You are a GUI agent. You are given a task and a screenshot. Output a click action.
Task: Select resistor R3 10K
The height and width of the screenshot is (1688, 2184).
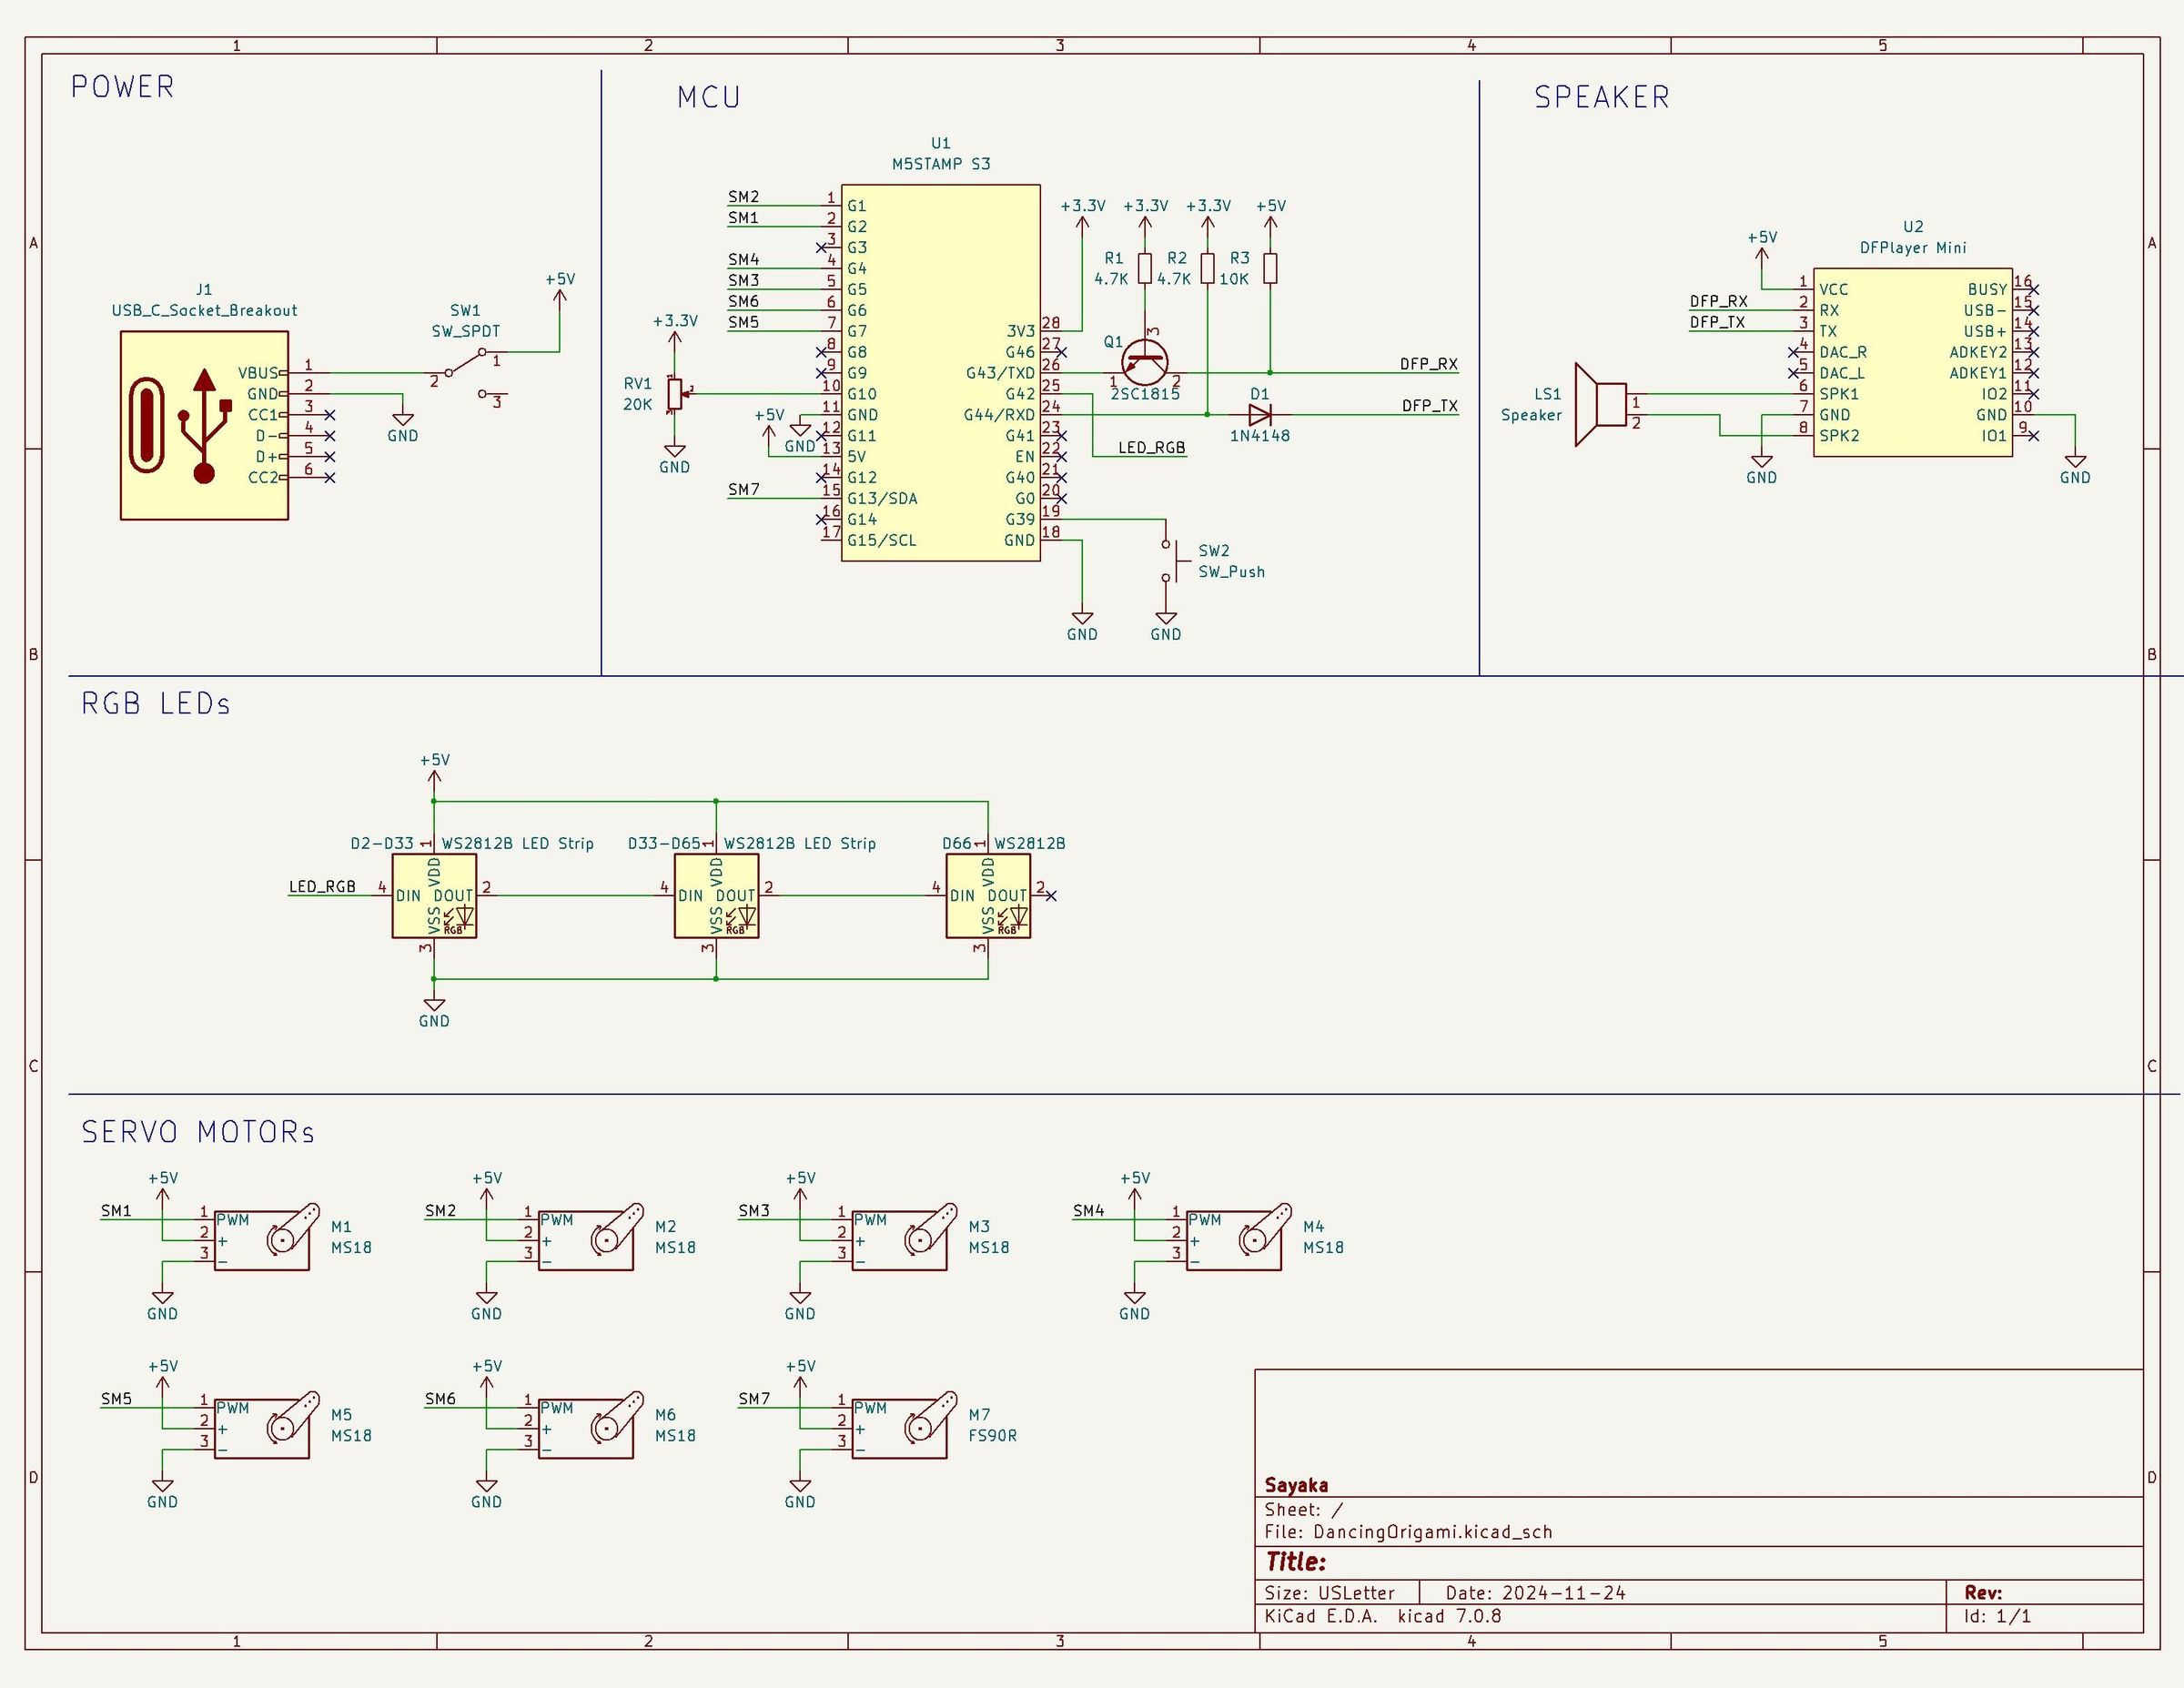[x=1270, y=268]
